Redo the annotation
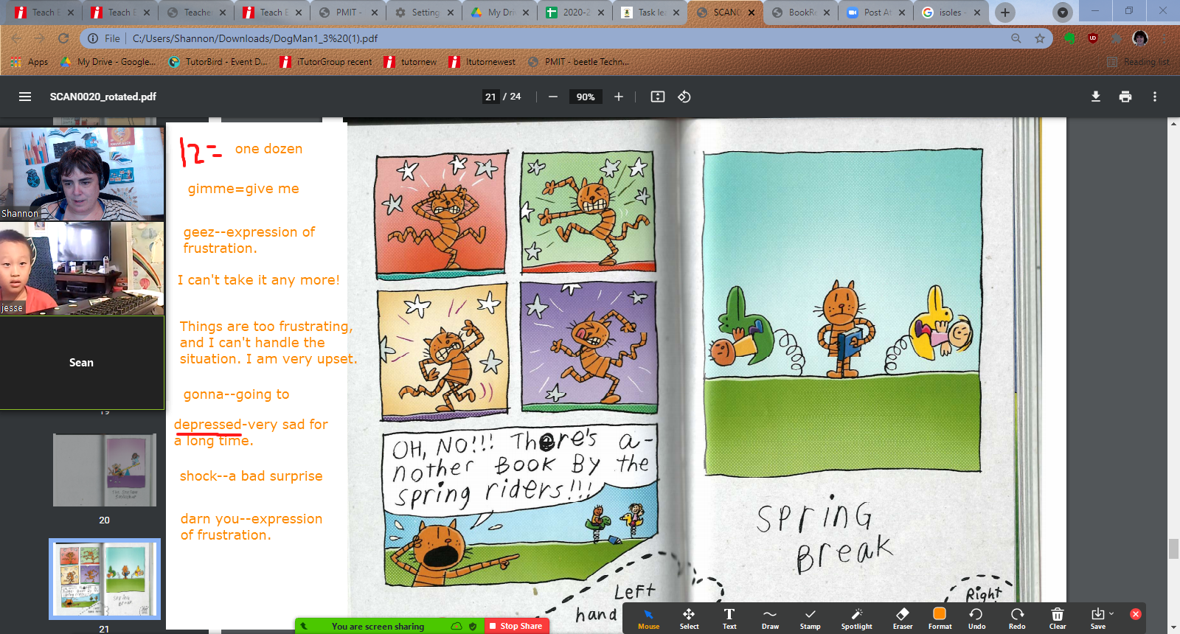The width and height of the screenshot is (1180, 634). coord(1017,619)
